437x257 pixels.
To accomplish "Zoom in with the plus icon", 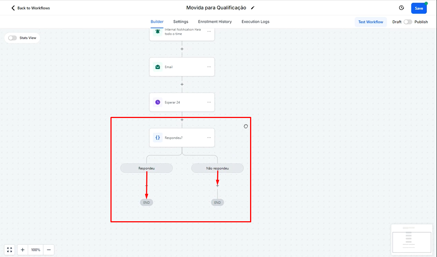I will pyautogui.click(x=23, y=250).
